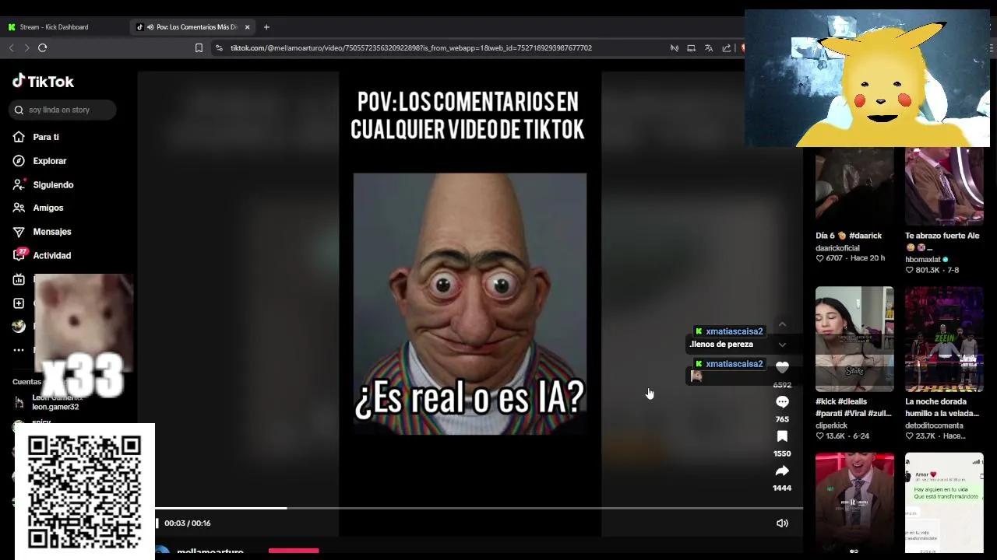The width and height of the screenshot is (997, 560).
Task: Click the search field 'soy linda on story'
Action: tap(62, 110)
